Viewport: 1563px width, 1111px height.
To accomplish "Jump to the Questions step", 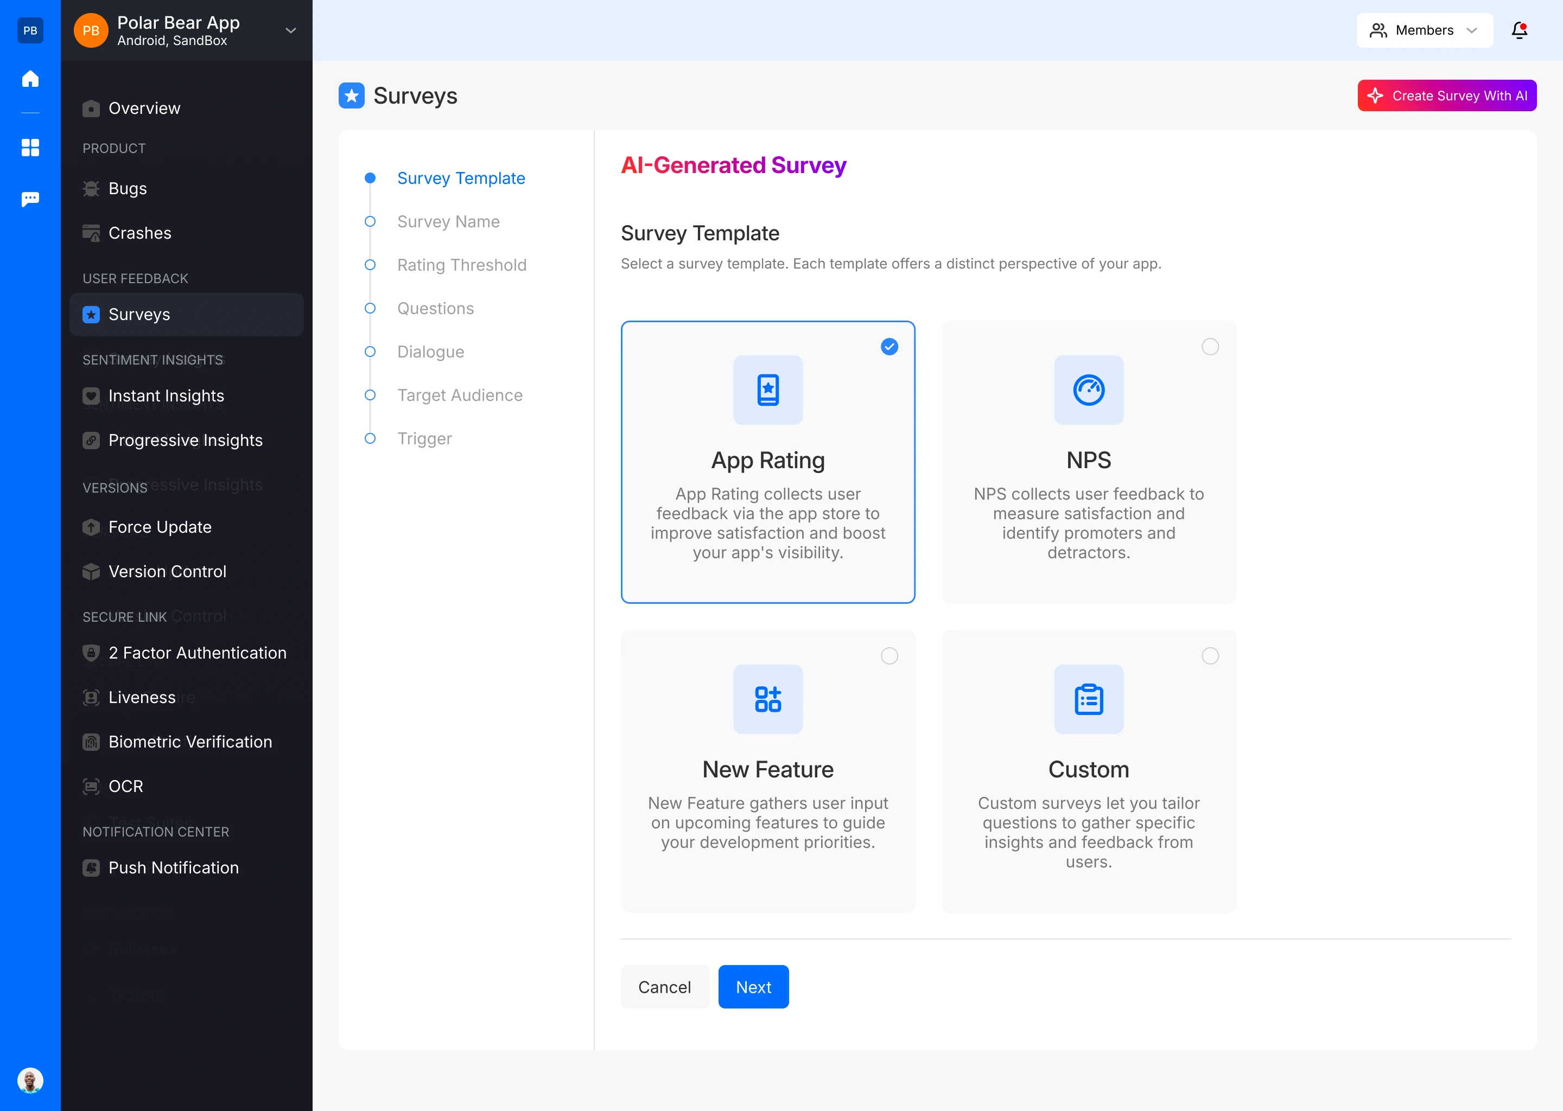I will click(435, 309).
